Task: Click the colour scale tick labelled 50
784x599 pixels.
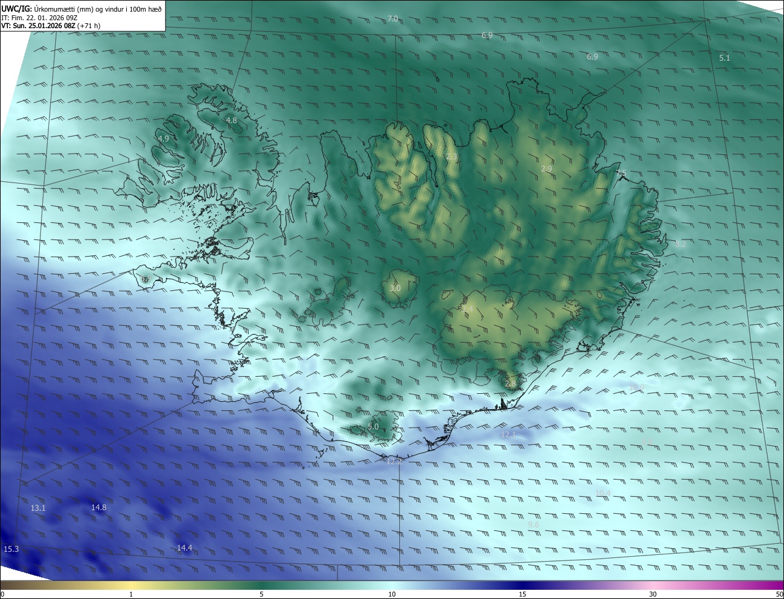Action: [x=779, y=594]
